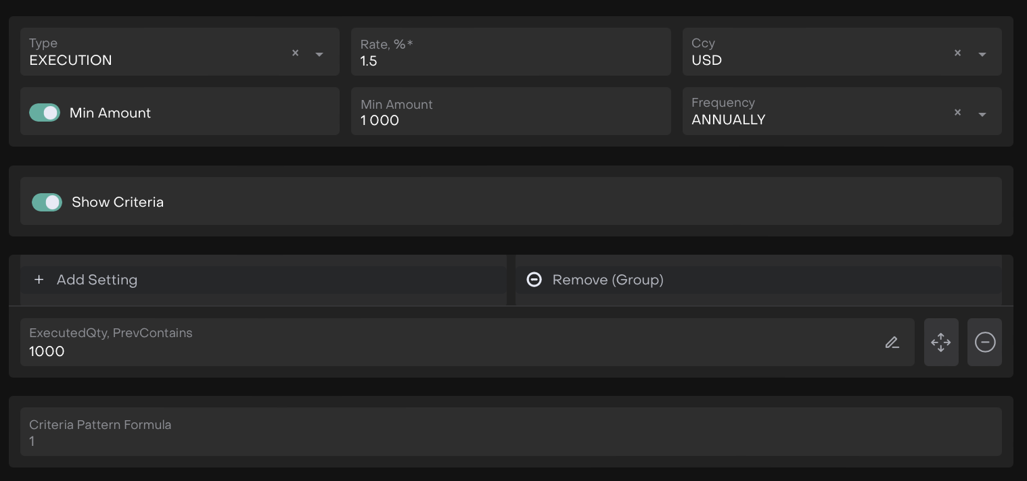Click the move arrows icon for ExecutedQty
This screenshot has height=481, width=1027.
click(x=940, y=343)
